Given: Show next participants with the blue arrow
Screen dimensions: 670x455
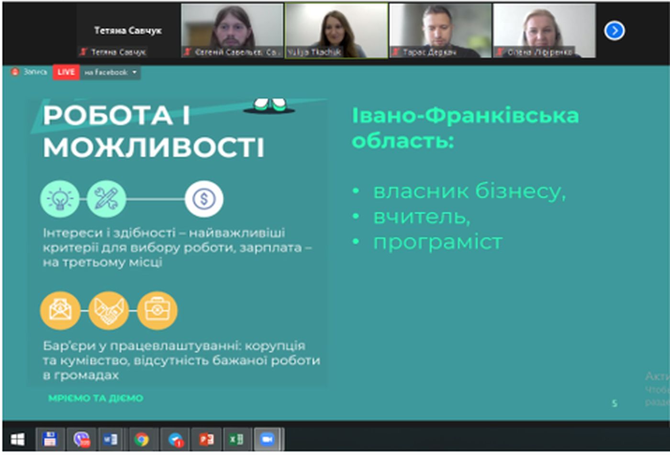Looking at the screenshot, I should 614,31.
